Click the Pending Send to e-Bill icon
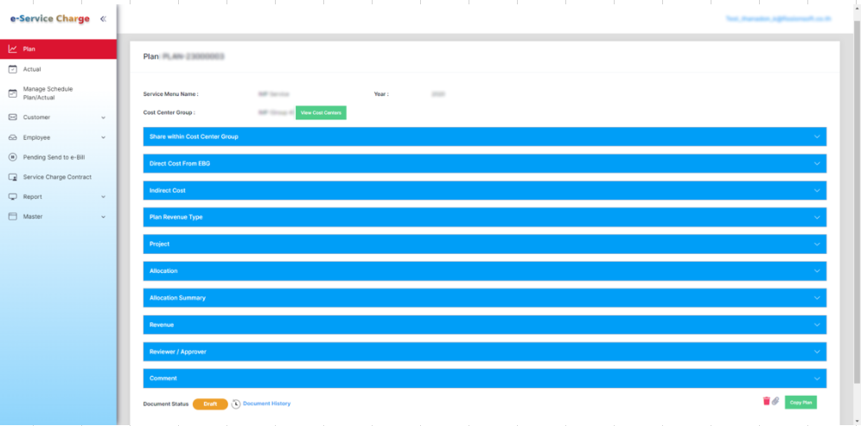 pyautogui.click(x=13, y=157)
